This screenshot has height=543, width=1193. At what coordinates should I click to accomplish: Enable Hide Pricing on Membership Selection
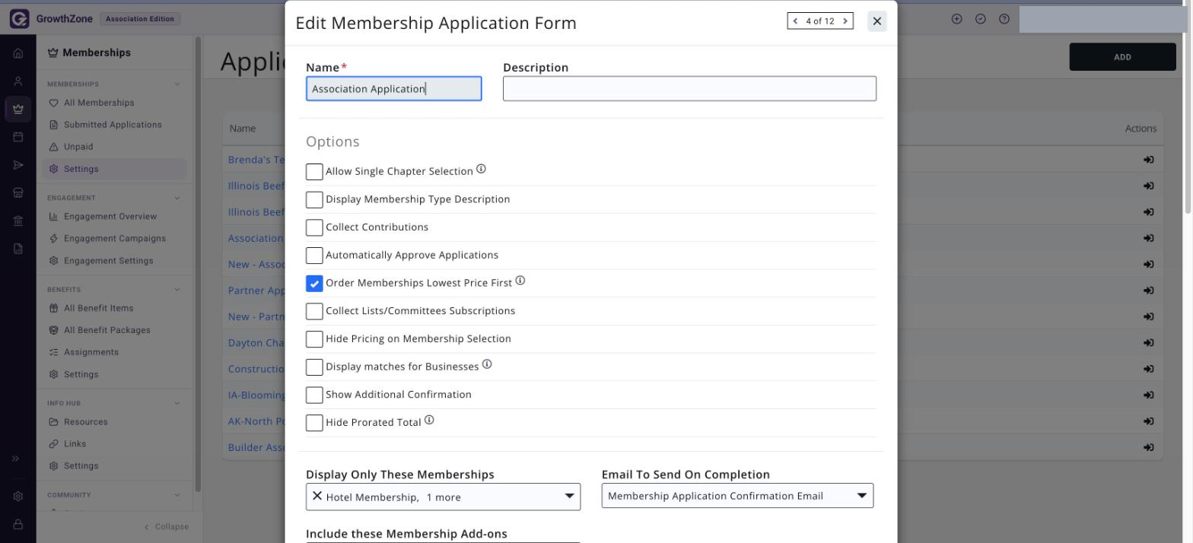pyautogui.click(x=314, y=338)
